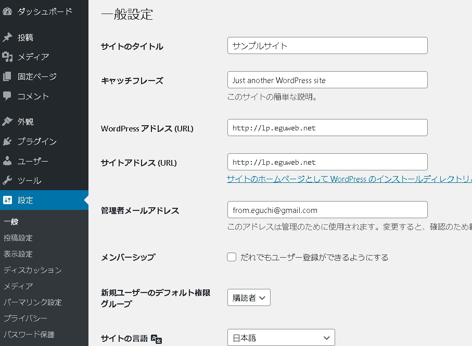Open the 設定 Settings menu item
This screenshot has height=346, width=472.
click(x=26, y=201)
